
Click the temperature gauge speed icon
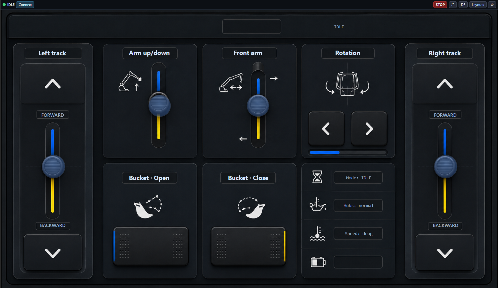tap(317, 233)
